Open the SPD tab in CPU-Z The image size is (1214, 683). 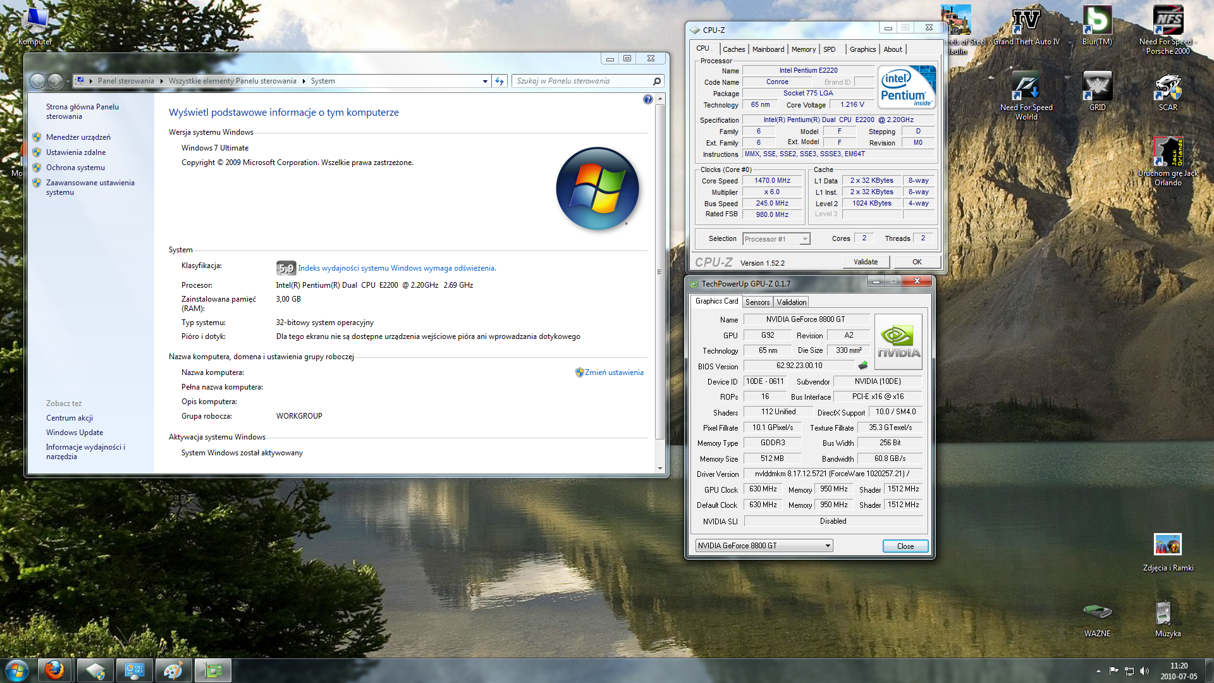tap(830, 49)
